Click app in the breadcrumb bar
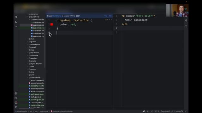This screenshot has width=202, height=113. click(36, 111)
